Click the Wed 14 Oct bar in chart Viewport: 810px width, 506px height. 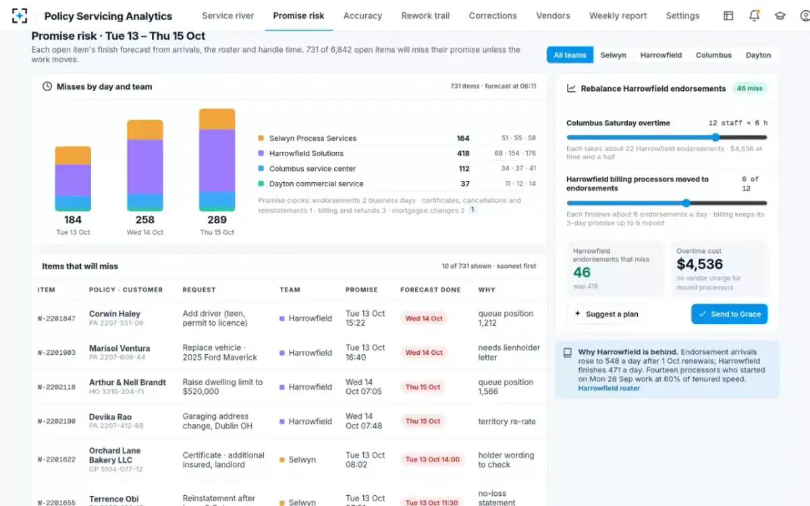(x=145, y=165)
